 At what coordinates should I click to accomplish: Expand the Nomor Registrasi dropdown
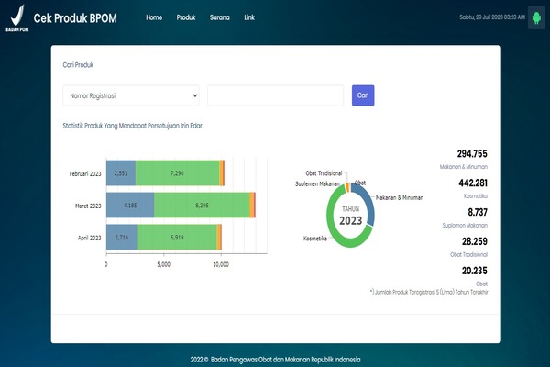(x=131, y=95)
